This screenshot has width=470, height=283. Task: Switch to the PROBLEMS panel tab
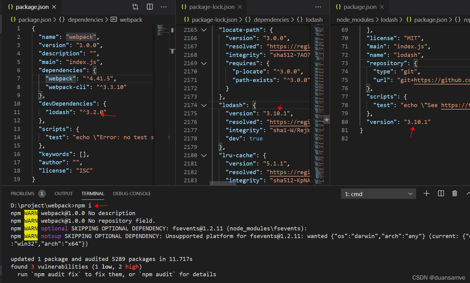[22, 194]
